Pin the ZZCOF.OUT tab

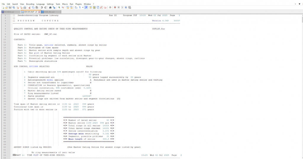pos(36,12)
